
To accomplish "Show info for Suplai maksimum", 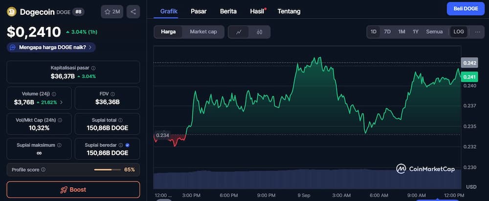I will coord(59,145).
